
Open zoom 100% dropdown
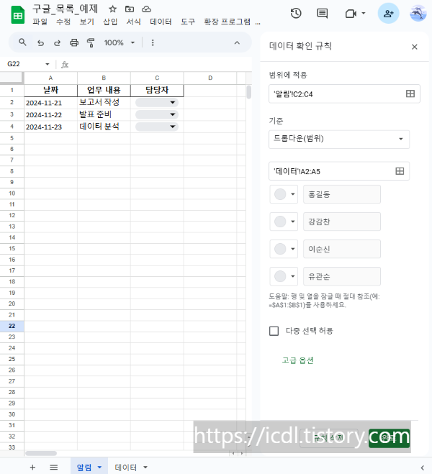[120, 42]
